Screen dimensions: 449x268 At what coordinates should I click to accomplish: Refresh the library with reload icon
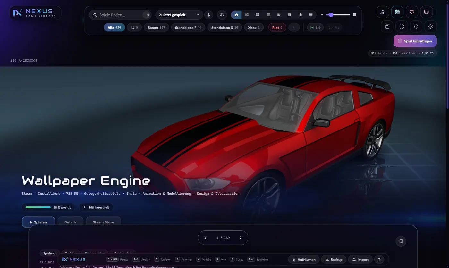416,26
